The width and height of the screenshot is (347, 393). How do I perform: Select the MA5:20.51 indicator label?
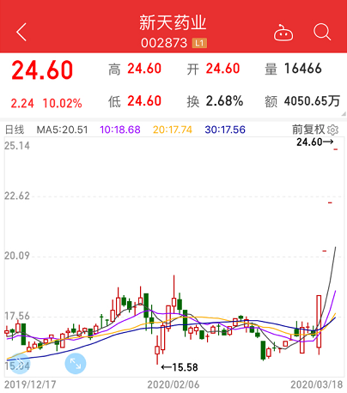(62, 130)
